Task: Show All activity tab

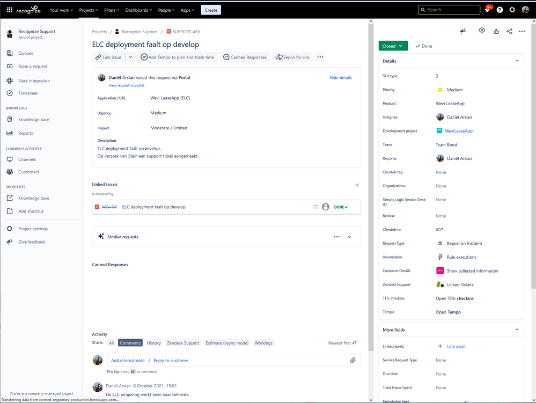Action: click(x=111, y=343)
